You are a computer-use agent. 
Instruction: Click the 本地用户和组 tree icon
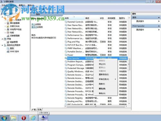coord(8,29)
